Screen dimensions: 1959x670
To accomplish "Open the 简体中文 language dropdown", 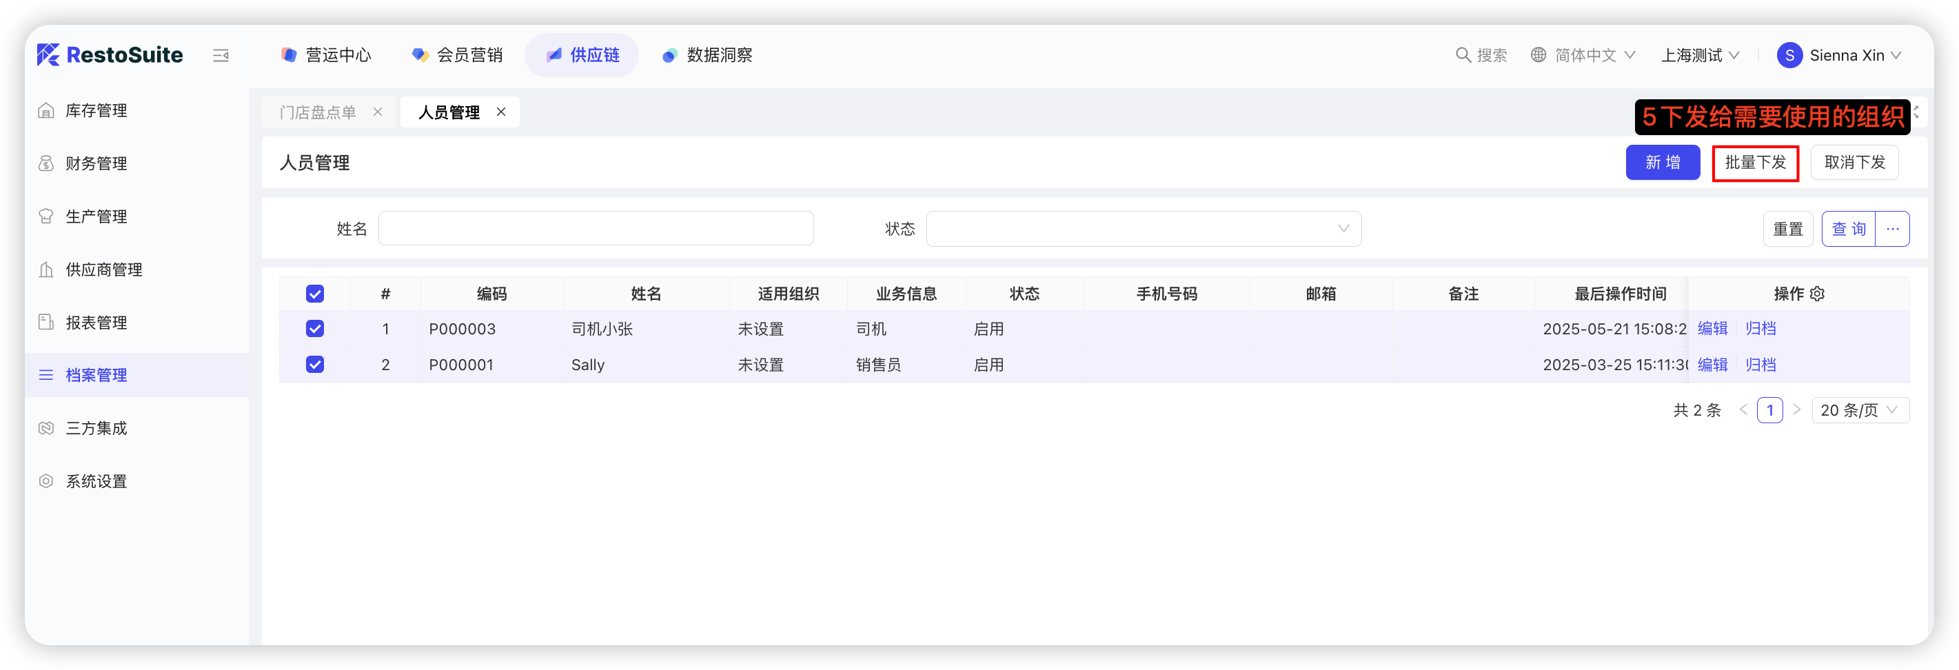I will [x=1583, y=56].
